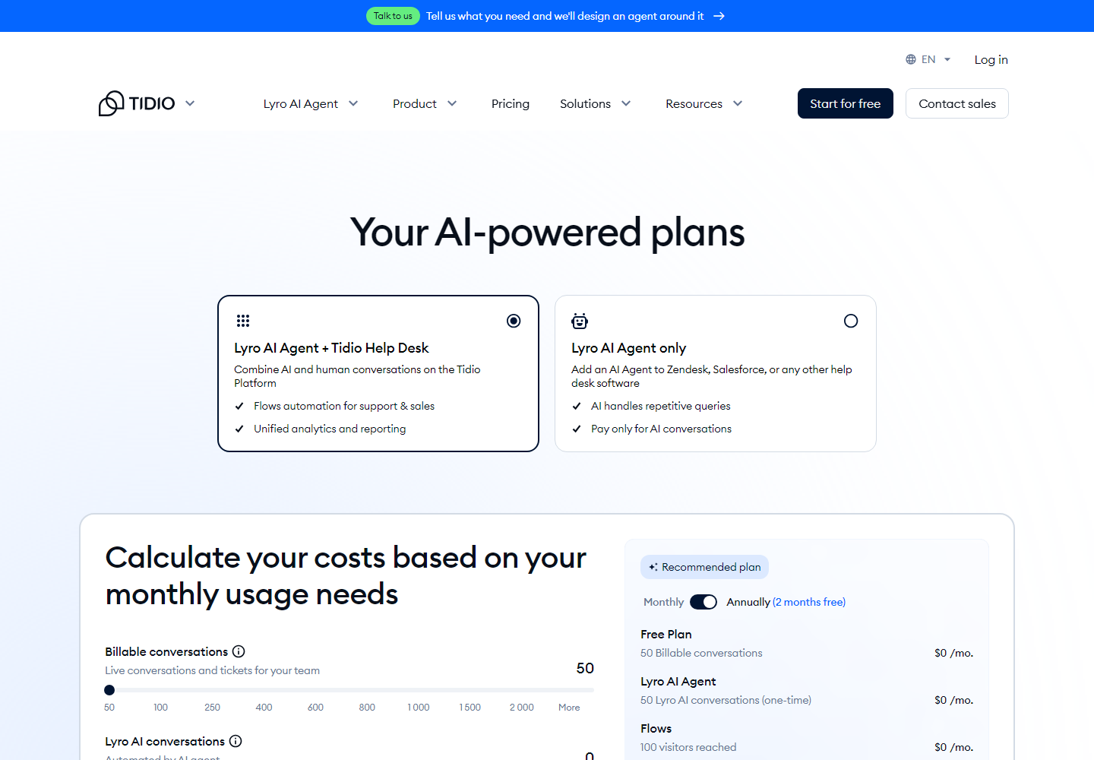Open the globe language icon
The height and width of the screenshot is (760, 1094).
coord(911,59)
